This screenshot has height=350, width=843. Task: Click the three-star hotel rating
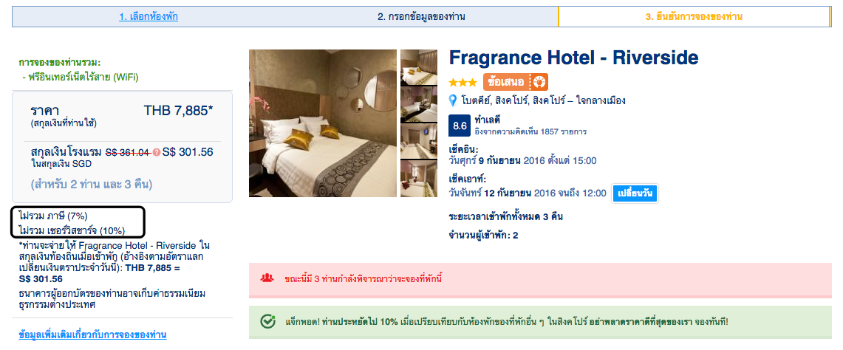click(463, 83)
